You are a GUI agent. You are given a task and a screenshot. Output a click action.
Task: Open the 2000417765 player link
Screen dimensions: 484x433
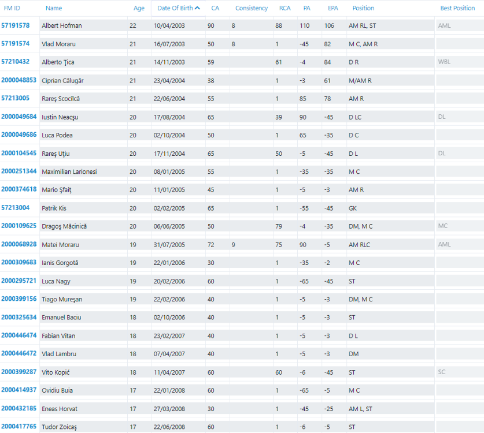point(19,427)
